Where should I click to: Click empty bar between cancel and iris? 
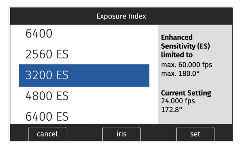[84, 134]
